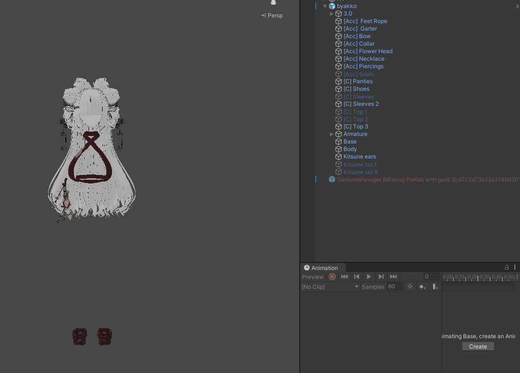The image size is (520, 373).
Task: Select [Acc] Flower Head object
Action: pyautogui.click(x=368, y=51)
